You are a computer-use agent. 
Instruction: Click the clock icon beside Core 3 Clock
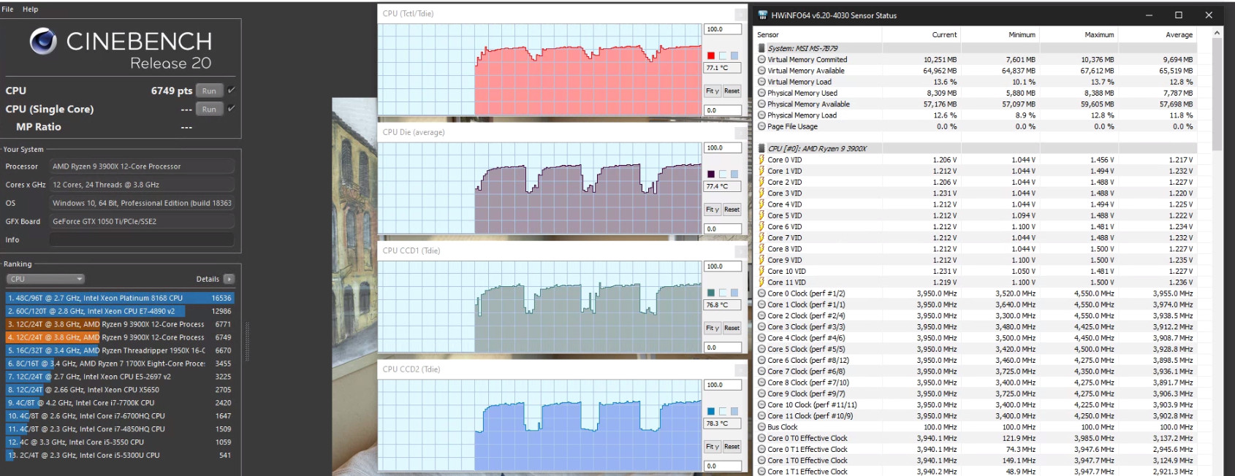(761, 327)
